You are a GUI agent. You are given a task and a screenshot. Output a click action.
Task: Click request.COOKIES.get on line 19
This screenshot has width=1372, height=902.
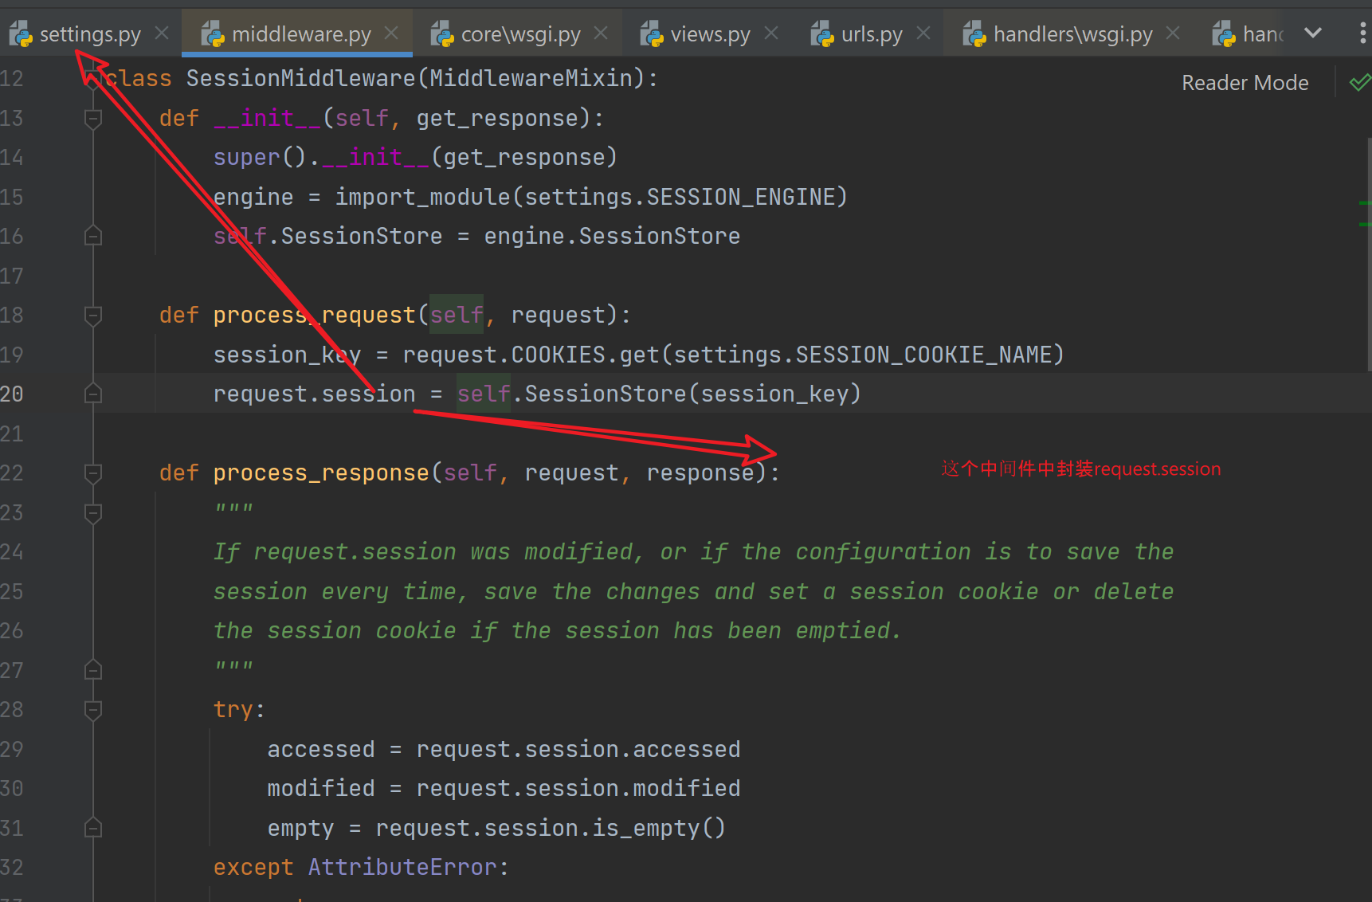(531, 355)
